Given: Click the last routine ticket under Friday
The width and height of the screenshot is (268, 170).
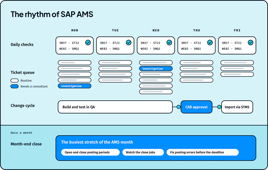Looking at the screenshot, I should point(237,74).
